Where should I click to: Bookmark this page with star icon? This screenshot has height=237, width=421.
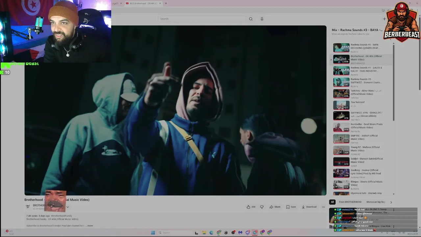388,11
